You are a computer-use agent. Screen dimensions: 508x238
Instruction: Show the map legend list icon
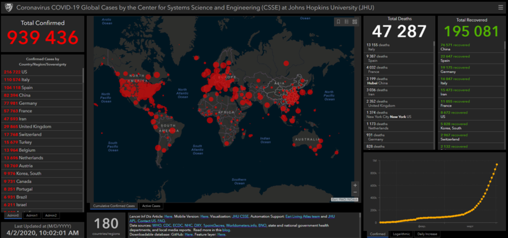pyautogui.click(x=346, y=22)
